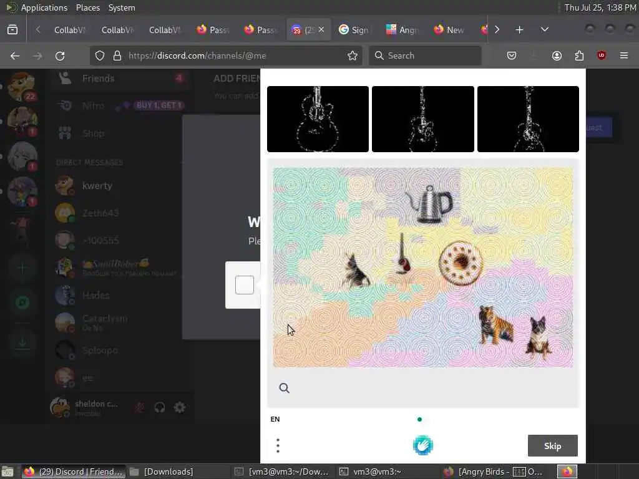Click the donut in the captcha image
The height and width of the screenshot is (479, 639).
pyautogui.click(x=461, y=263)
